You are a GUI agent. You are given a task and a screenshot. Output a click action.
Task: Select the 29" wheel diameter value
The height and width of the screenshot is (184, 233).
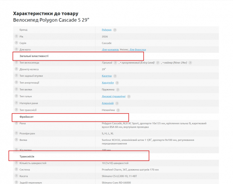(104, 69)
